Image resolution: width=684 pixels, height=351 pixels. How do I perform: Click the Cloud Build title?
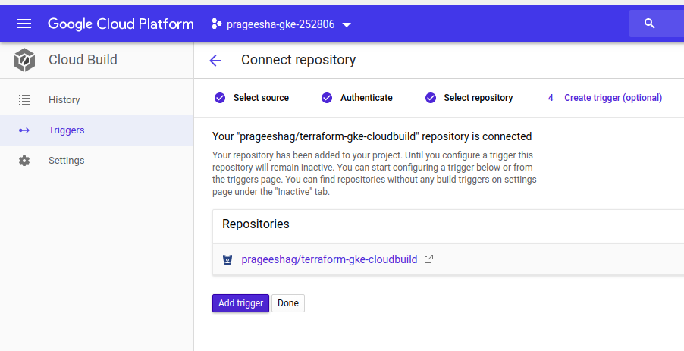pos(83,60)
